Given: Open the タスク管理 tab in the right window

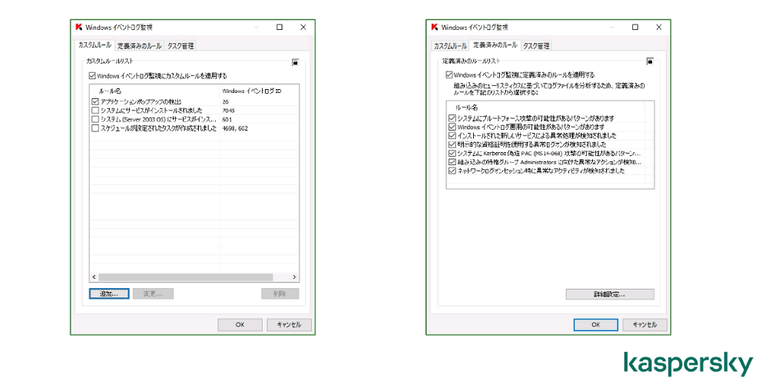Looking at the screenshot, I should click(536, 46).
